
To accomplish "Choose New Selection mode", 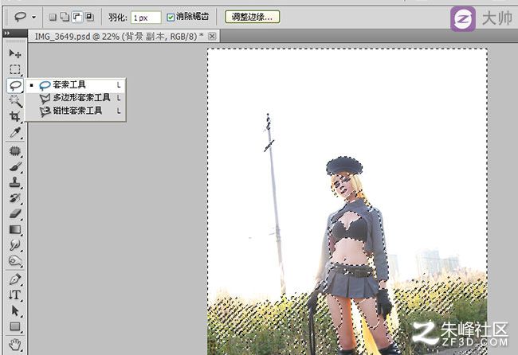I will tap(53, 18).
